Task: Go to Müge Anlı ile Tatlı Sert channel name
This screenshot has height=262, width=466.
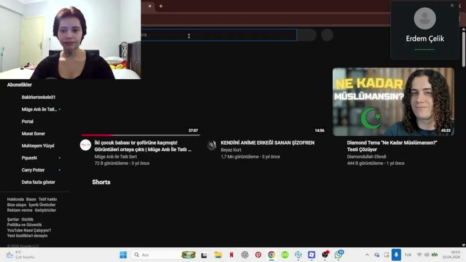Action: coord(116,156)
